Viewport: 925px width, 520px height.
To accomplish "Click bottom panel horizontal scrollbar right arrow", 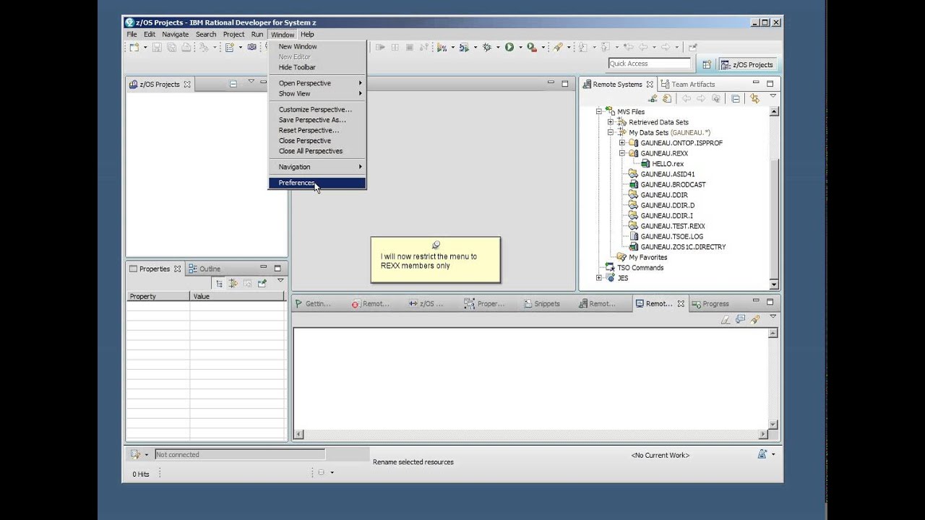I will tap(763, 434).
